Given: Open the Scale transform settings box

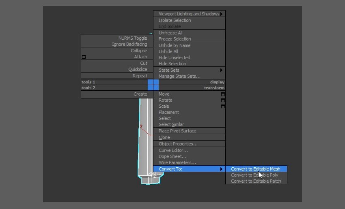Looking at the screenshot, I should click(222, 106).
